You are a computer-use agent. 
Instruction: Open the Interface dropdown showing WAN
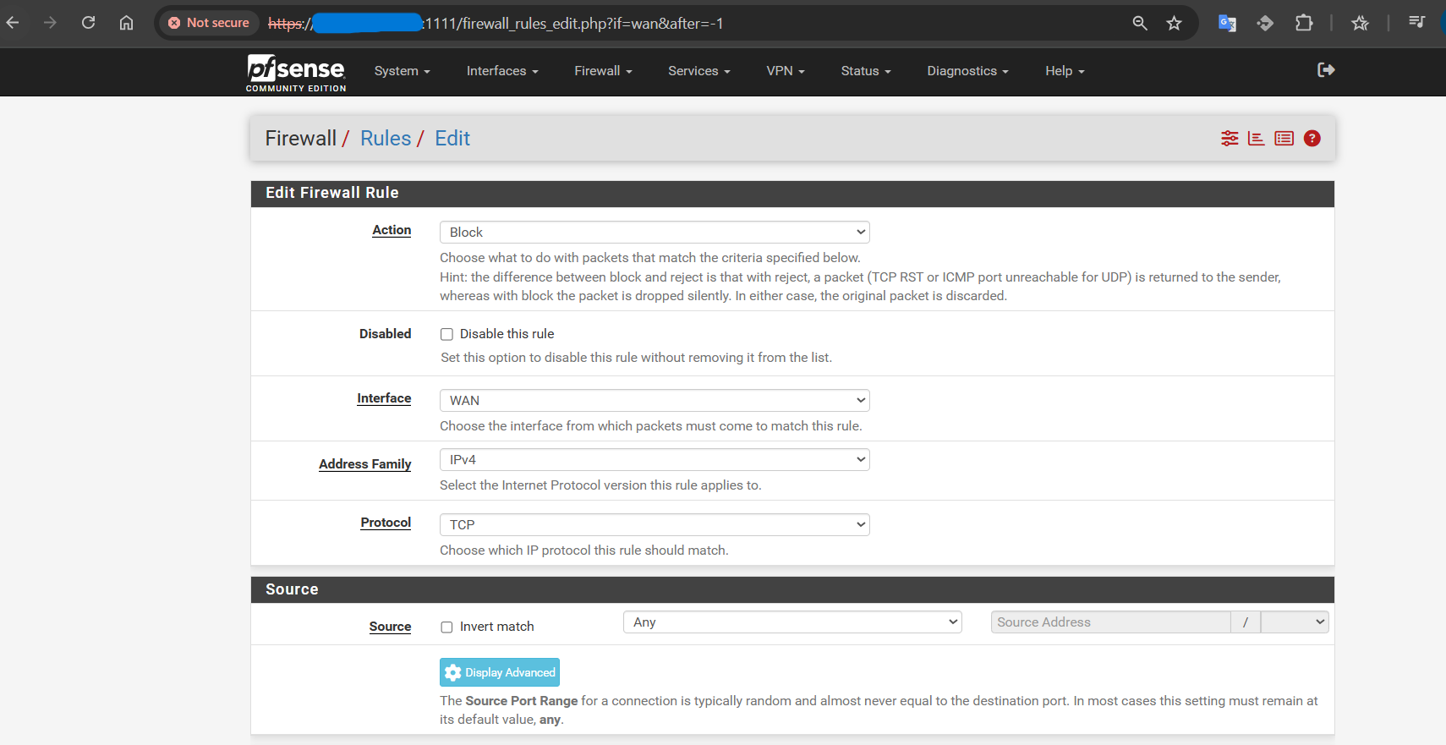[x=654, y=401]
